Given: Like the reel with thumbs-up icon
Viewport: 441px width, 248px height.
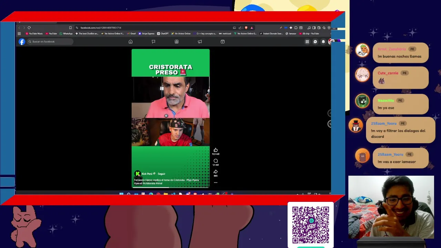Looking at the screenshot, I should 216,150.
